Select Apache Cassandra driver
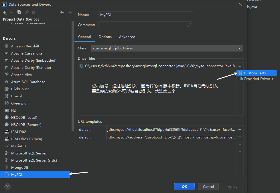The width and height of the screenshot is (280, 193). tap(35, 53)
